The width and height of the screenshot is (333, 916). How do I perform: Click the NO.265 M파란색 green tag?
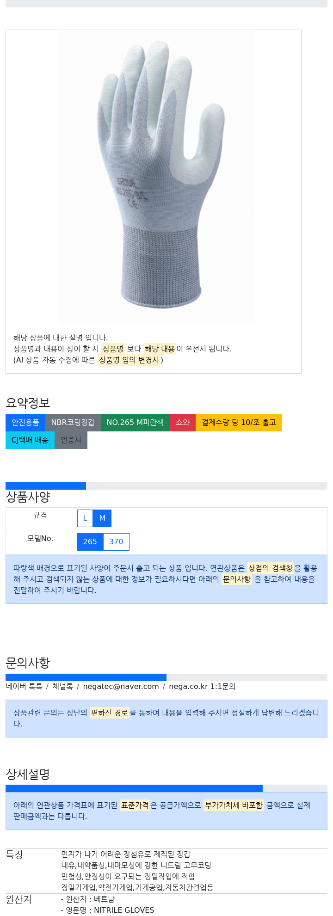135,423
